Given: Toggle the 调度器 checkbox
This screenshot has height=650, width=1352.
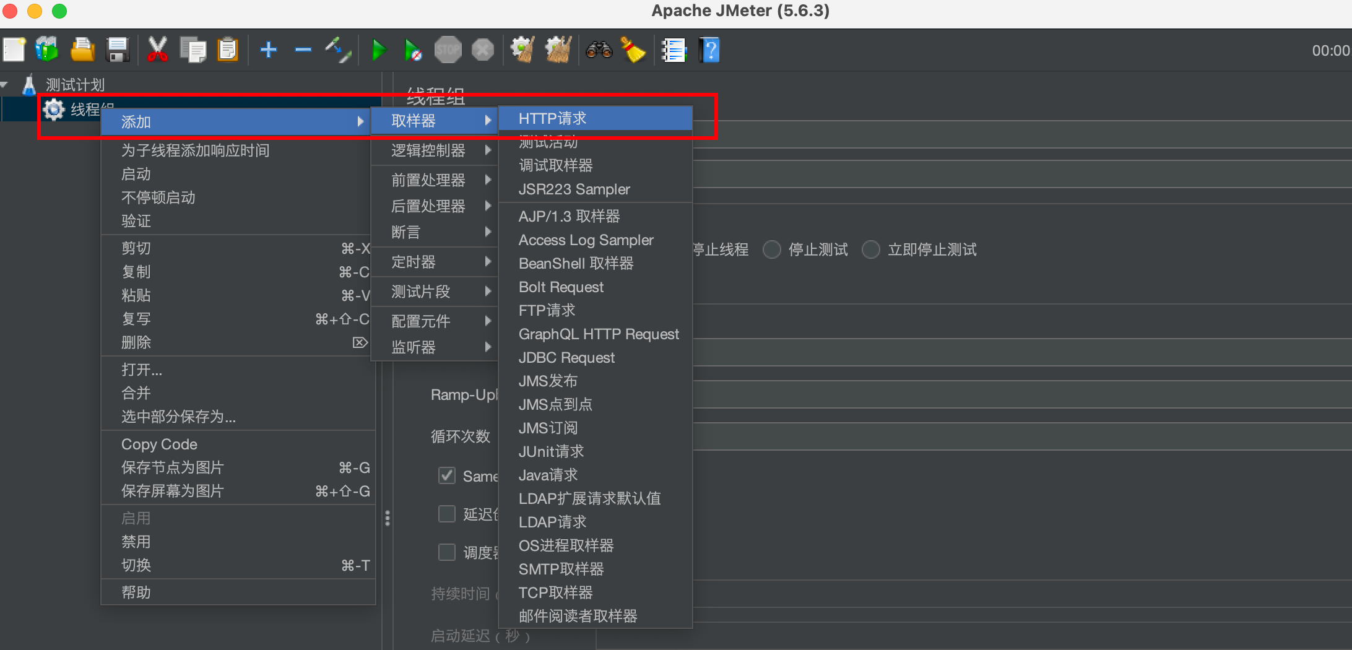Looking at the screenshot, I should (x=447, y=552).
